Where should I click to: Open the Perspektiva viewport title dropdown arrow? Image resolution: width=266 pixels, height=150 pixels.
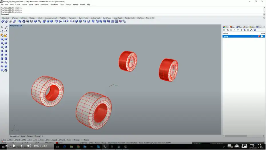pos(21,26)
